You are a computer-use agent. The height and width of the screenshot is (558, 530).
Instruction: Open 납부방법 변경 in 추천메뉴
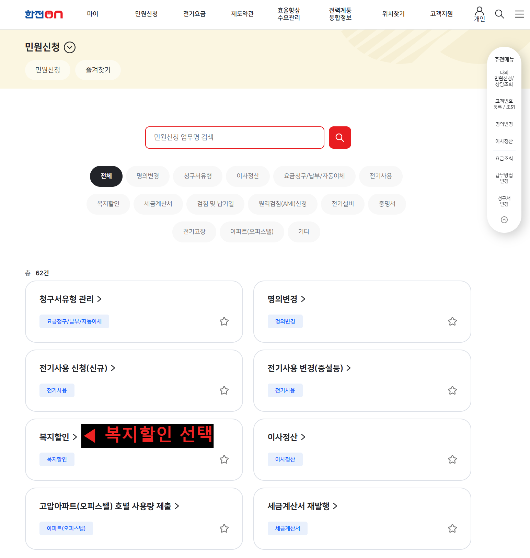click(x=504, y=179)
